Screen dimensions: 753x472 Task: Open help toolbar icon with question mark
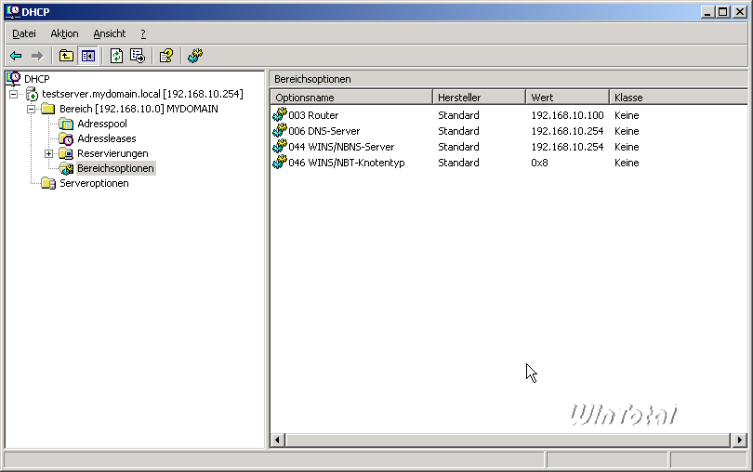click(x=166, y=56)
